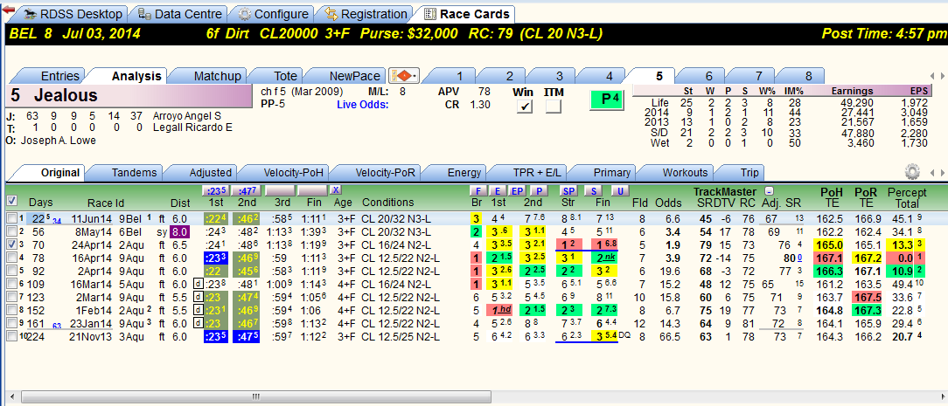948x406 pixels.
Task: Click the blue 34 layoff number link
Action: [57, 220]
